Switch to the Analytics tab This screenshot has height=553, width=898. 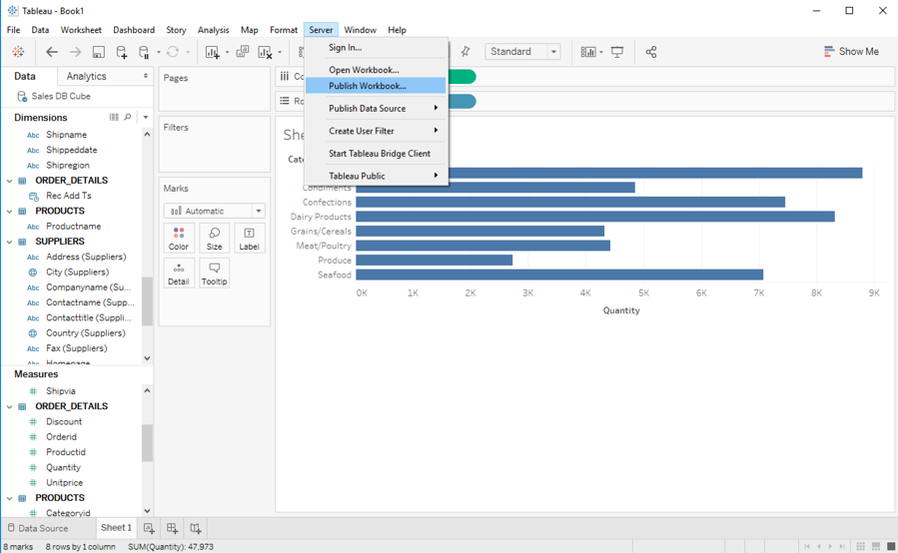tap(86, 76)
